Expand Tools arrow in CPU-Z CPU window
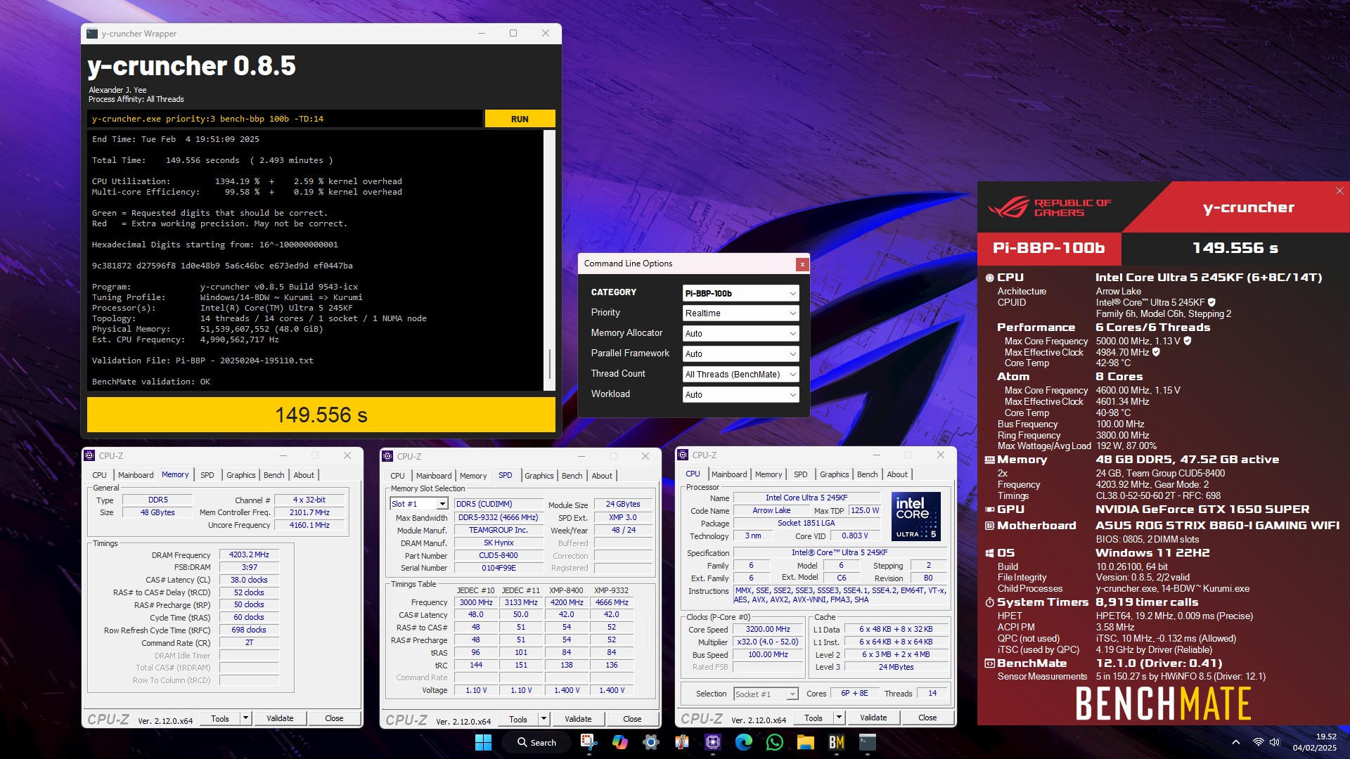 pos(839,718)
